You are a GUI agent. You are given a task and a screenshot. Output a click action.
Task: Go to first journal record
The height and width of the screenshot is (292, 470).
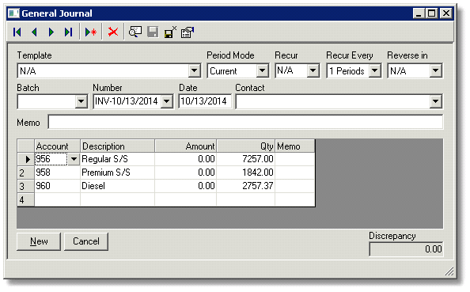pos(17,32)
